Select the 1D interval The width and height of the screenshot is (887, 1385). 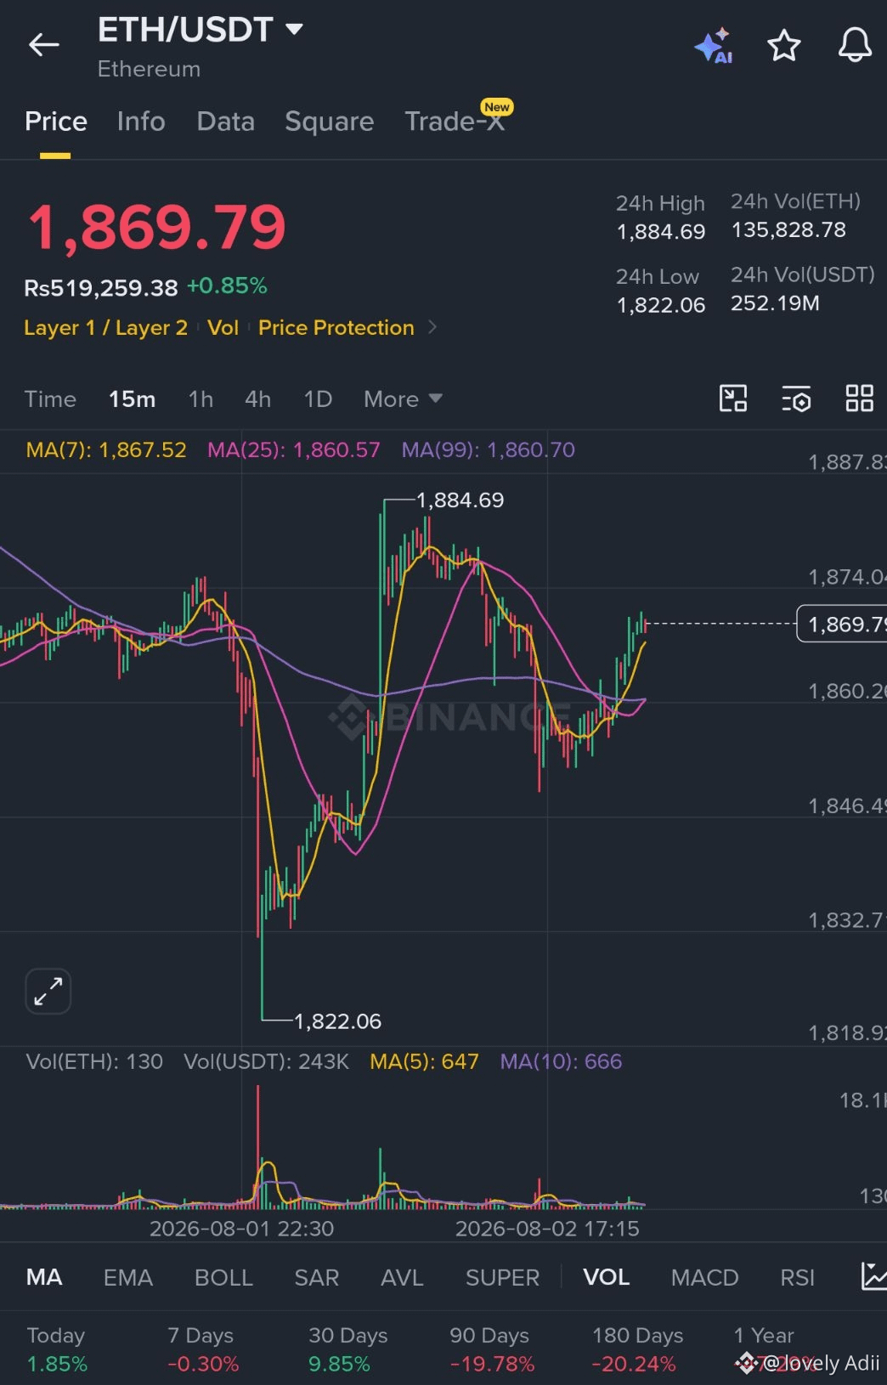318,399
